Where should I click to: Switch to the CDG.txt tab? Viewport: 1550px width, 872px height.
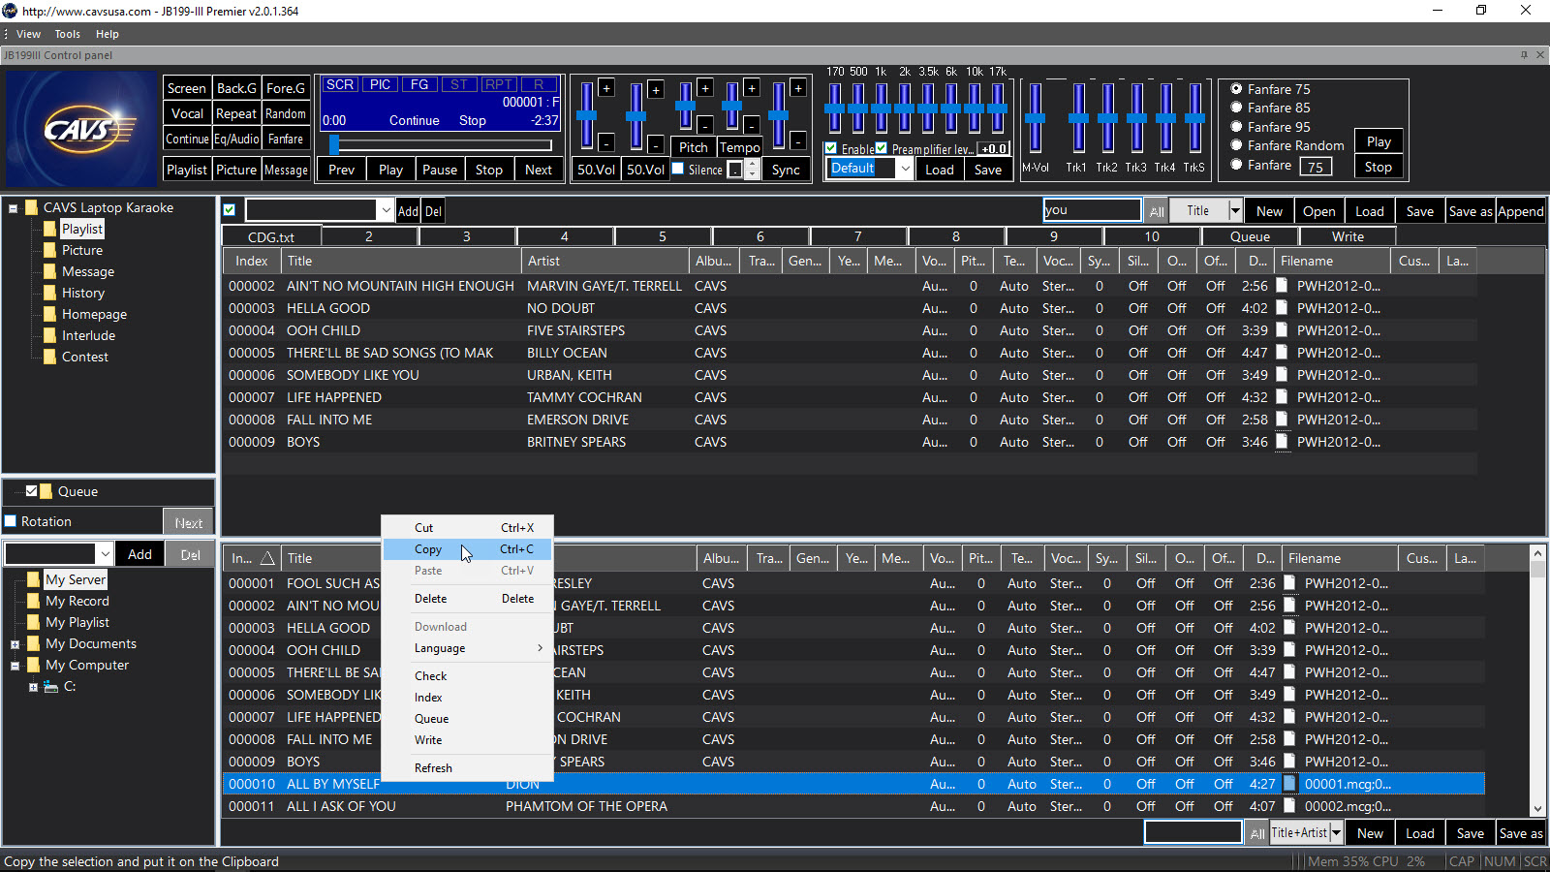pyautogui.click(x=270, y=236)
